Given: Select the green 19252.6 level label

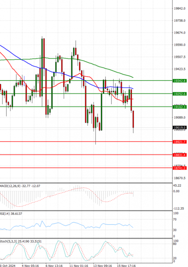Looking at the screenshot, I should [180, 94].
